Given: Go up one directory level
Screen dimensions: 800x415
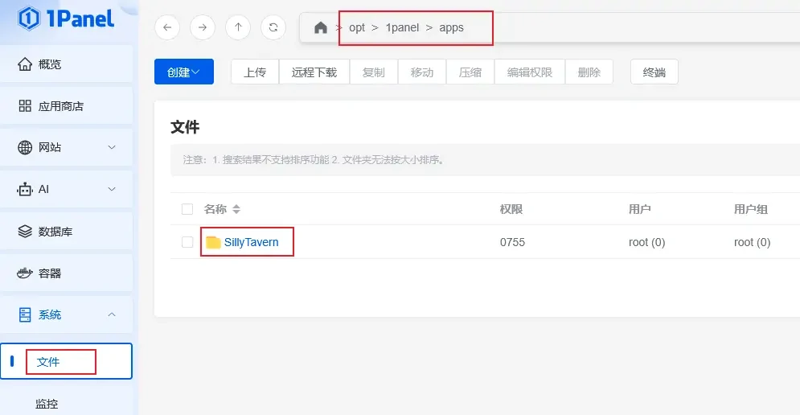Looking at the screenshot, I should pos(237,27).
